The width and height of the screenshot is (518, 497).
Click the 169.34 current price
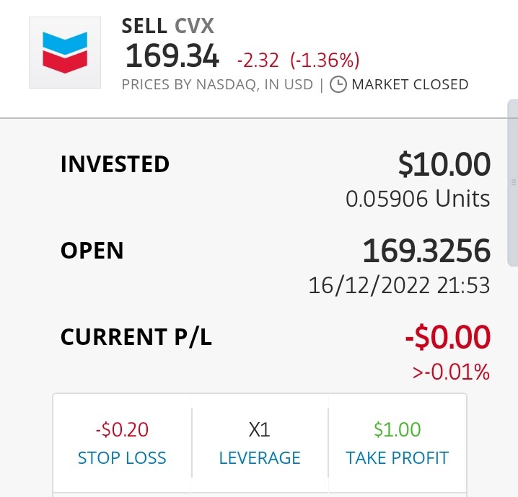172,56
